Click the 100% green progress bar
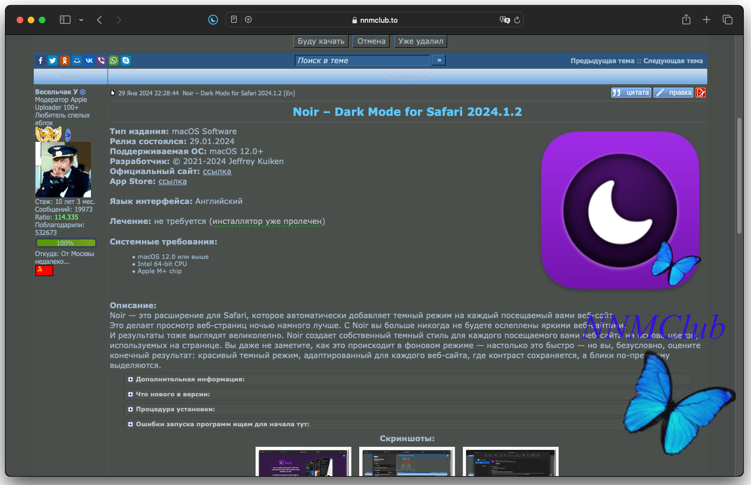The image size is (751, 485). 65,243
